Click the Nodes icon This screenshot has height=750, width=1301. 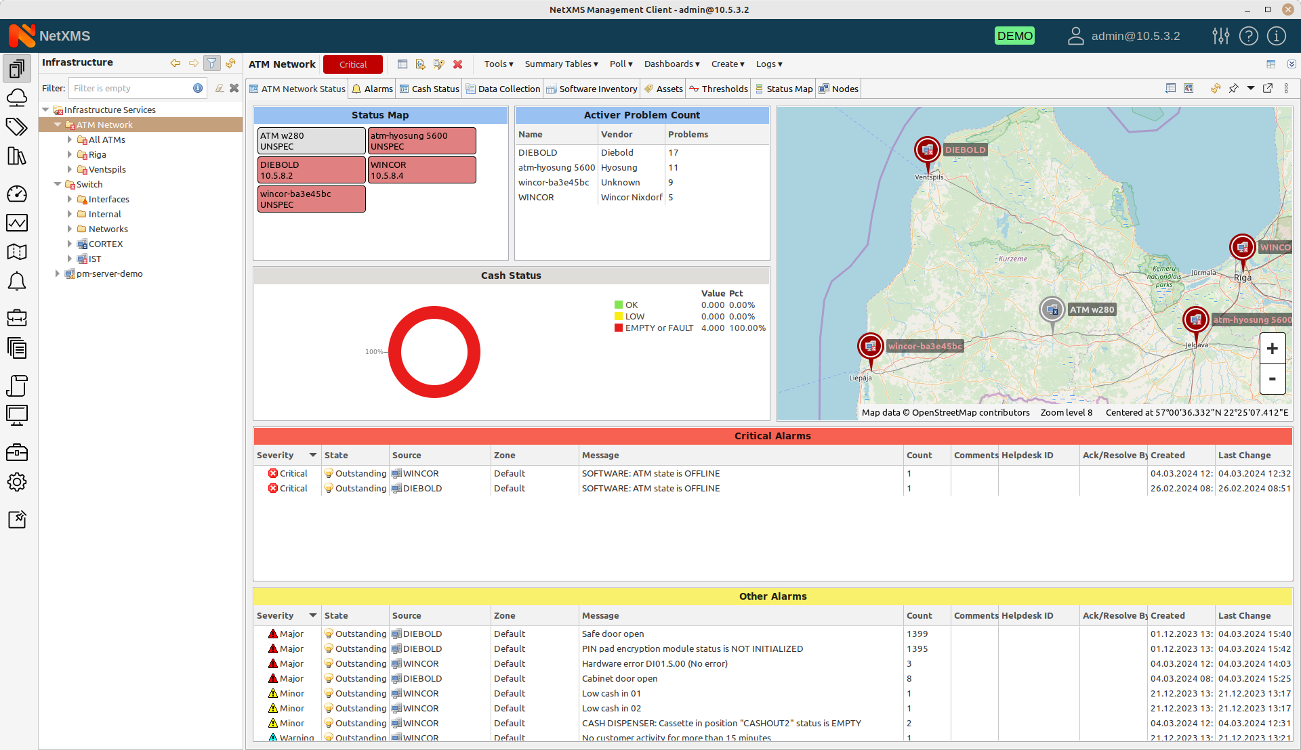click(825, 89)
